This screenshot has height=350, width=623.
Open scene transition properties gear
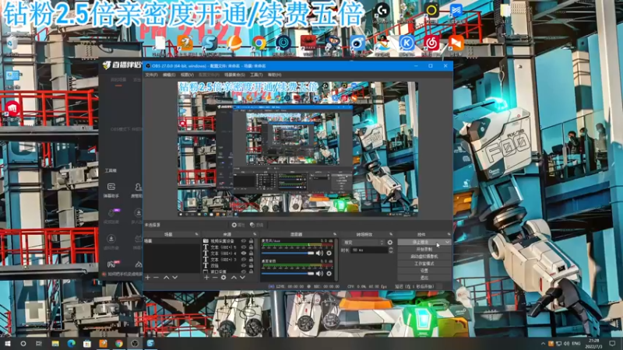390,242
